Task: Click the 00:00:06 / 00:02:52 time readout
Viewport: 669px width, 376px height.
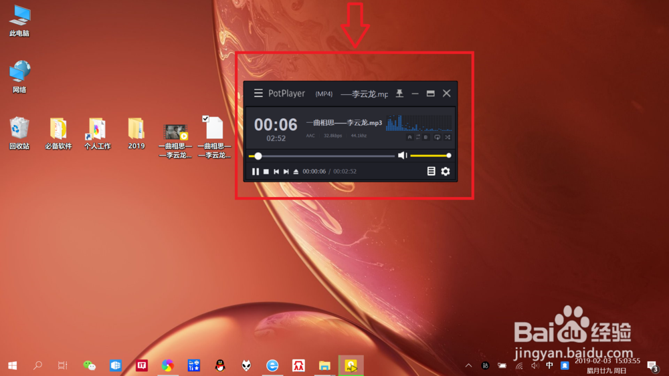Action: tap(329, 172)
